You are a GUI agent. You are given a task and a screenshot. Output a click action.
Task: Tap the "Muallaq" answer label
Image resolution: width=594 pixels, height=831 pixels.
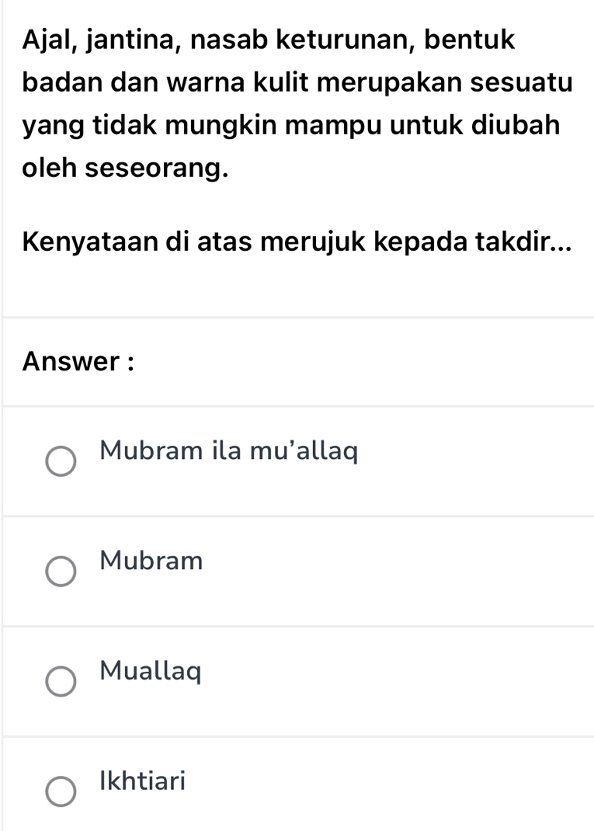click(x=151, y=671)
